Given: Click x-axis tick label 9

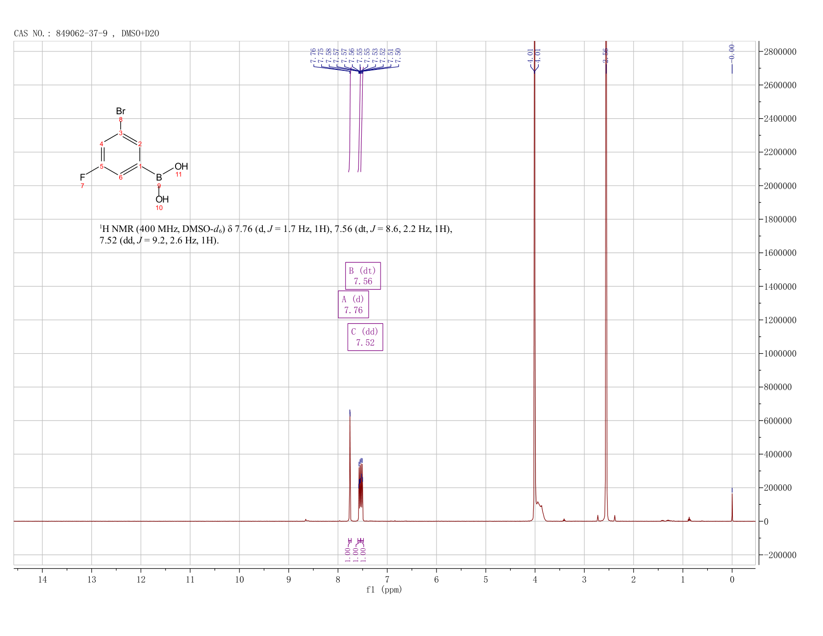Looking at the screenshot, I should click(289, 579).
